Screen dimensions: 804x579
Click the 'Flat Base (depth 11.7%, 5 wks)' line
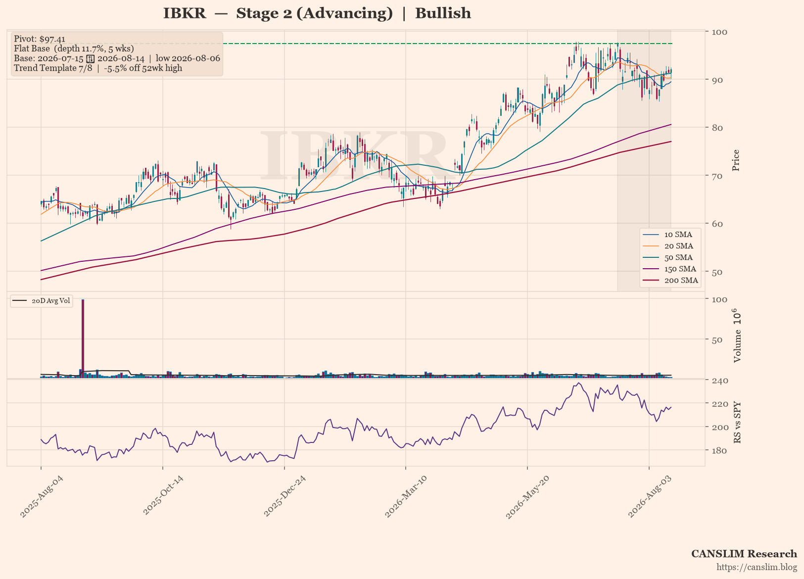pos(74,48)
